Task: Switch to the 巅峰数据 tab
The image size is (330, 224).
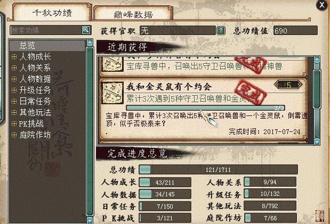Action: click(133, 14)
